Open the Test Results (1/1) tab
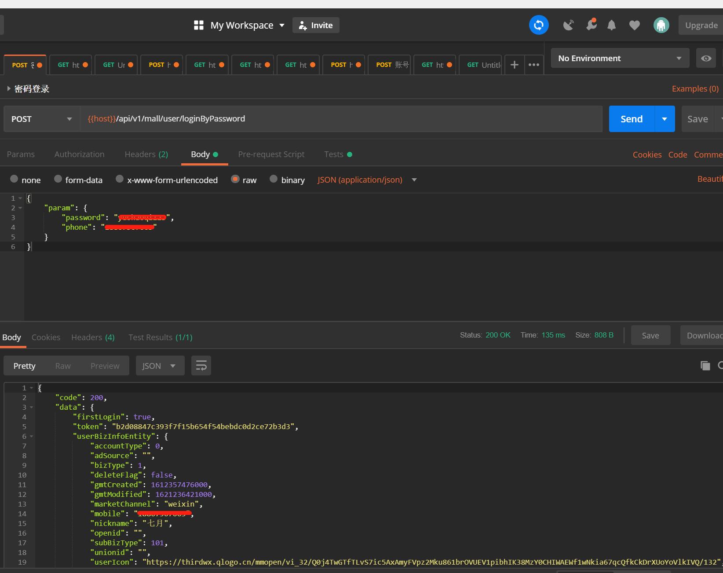The height and width of the screenshot is (573, 723). pyautogui.click(x=161, y=337)
